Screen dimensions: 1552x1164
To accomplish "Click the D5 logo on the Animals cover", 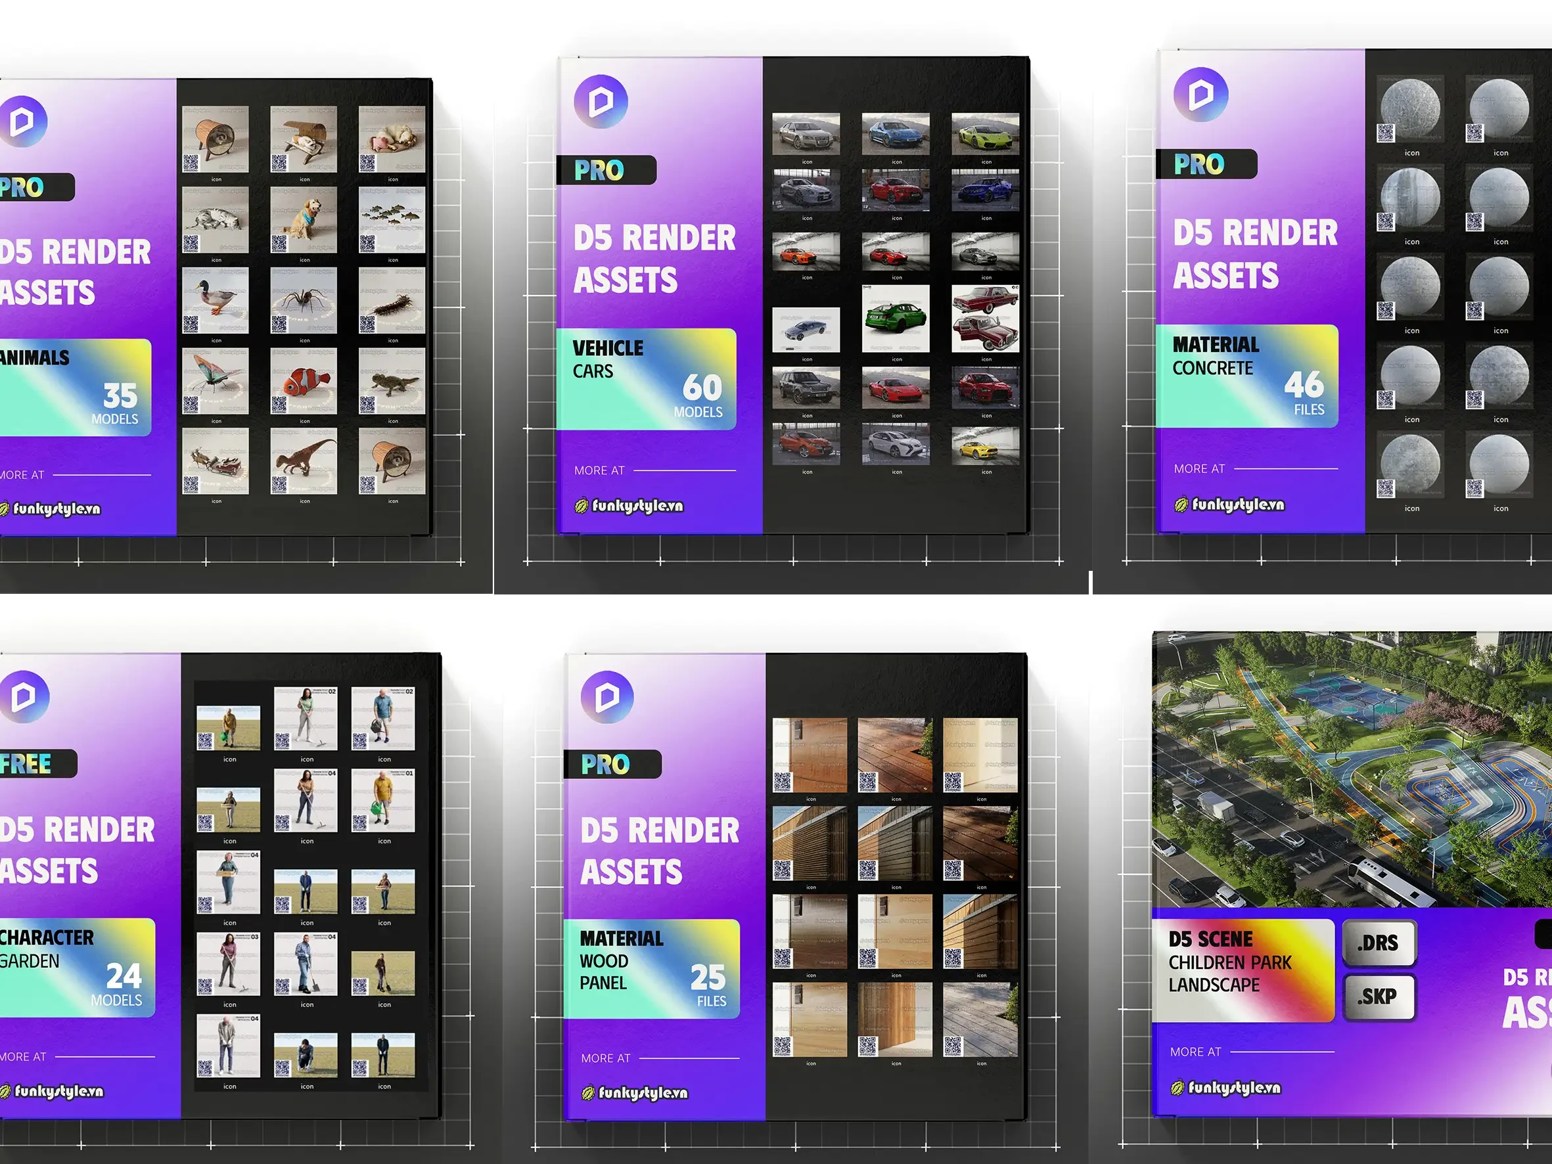I will click(22, 122).
